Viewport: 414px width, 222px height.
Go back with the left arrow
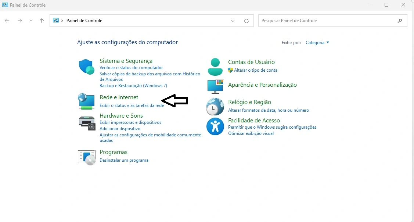pyautogui.click(x=7, y=21)
